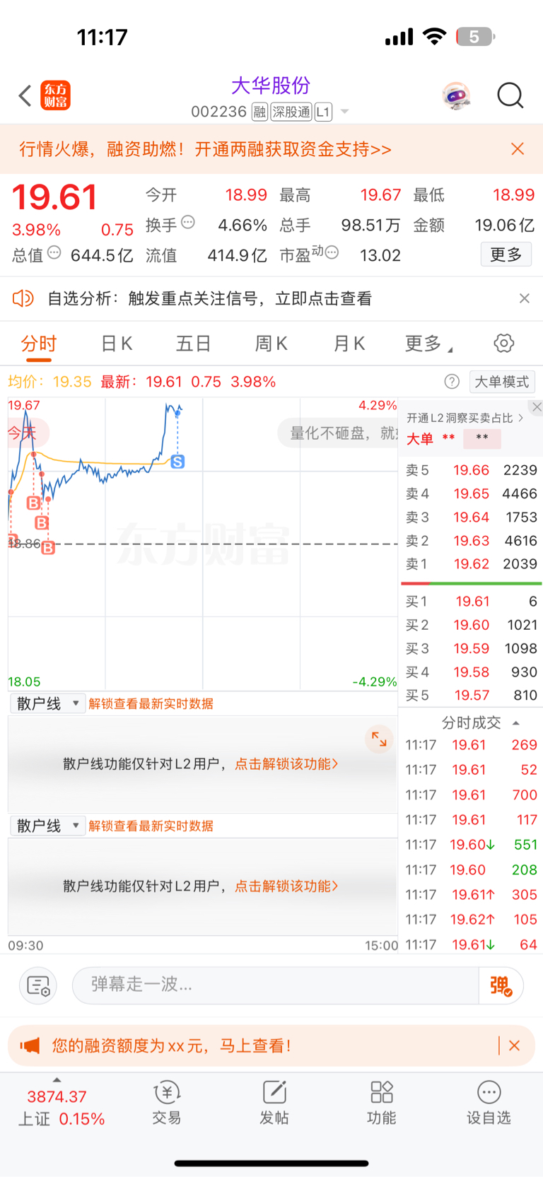
Task: Toggle the 弹 danmaku switch
Action: coord(501,985)
